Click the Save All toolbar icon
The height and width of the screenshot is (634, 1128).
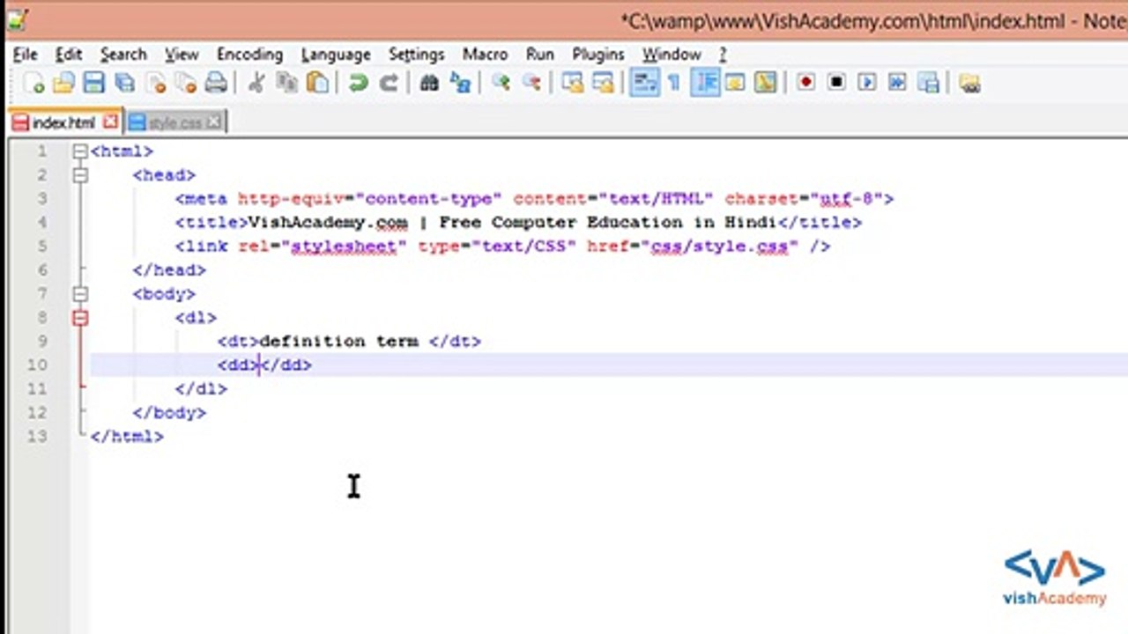(124, 84)
